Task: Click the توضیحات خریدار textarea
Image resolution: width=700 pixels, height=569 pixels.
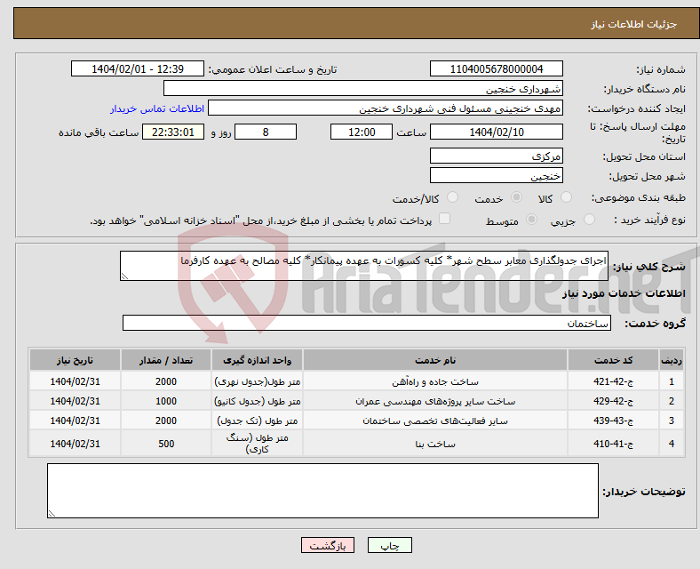Action: click(x=322, y=491)
